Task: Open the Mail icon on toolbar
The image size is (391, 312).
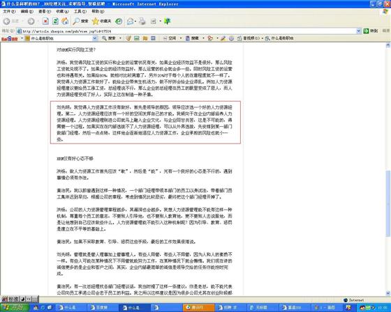Action: coord(130,22)
